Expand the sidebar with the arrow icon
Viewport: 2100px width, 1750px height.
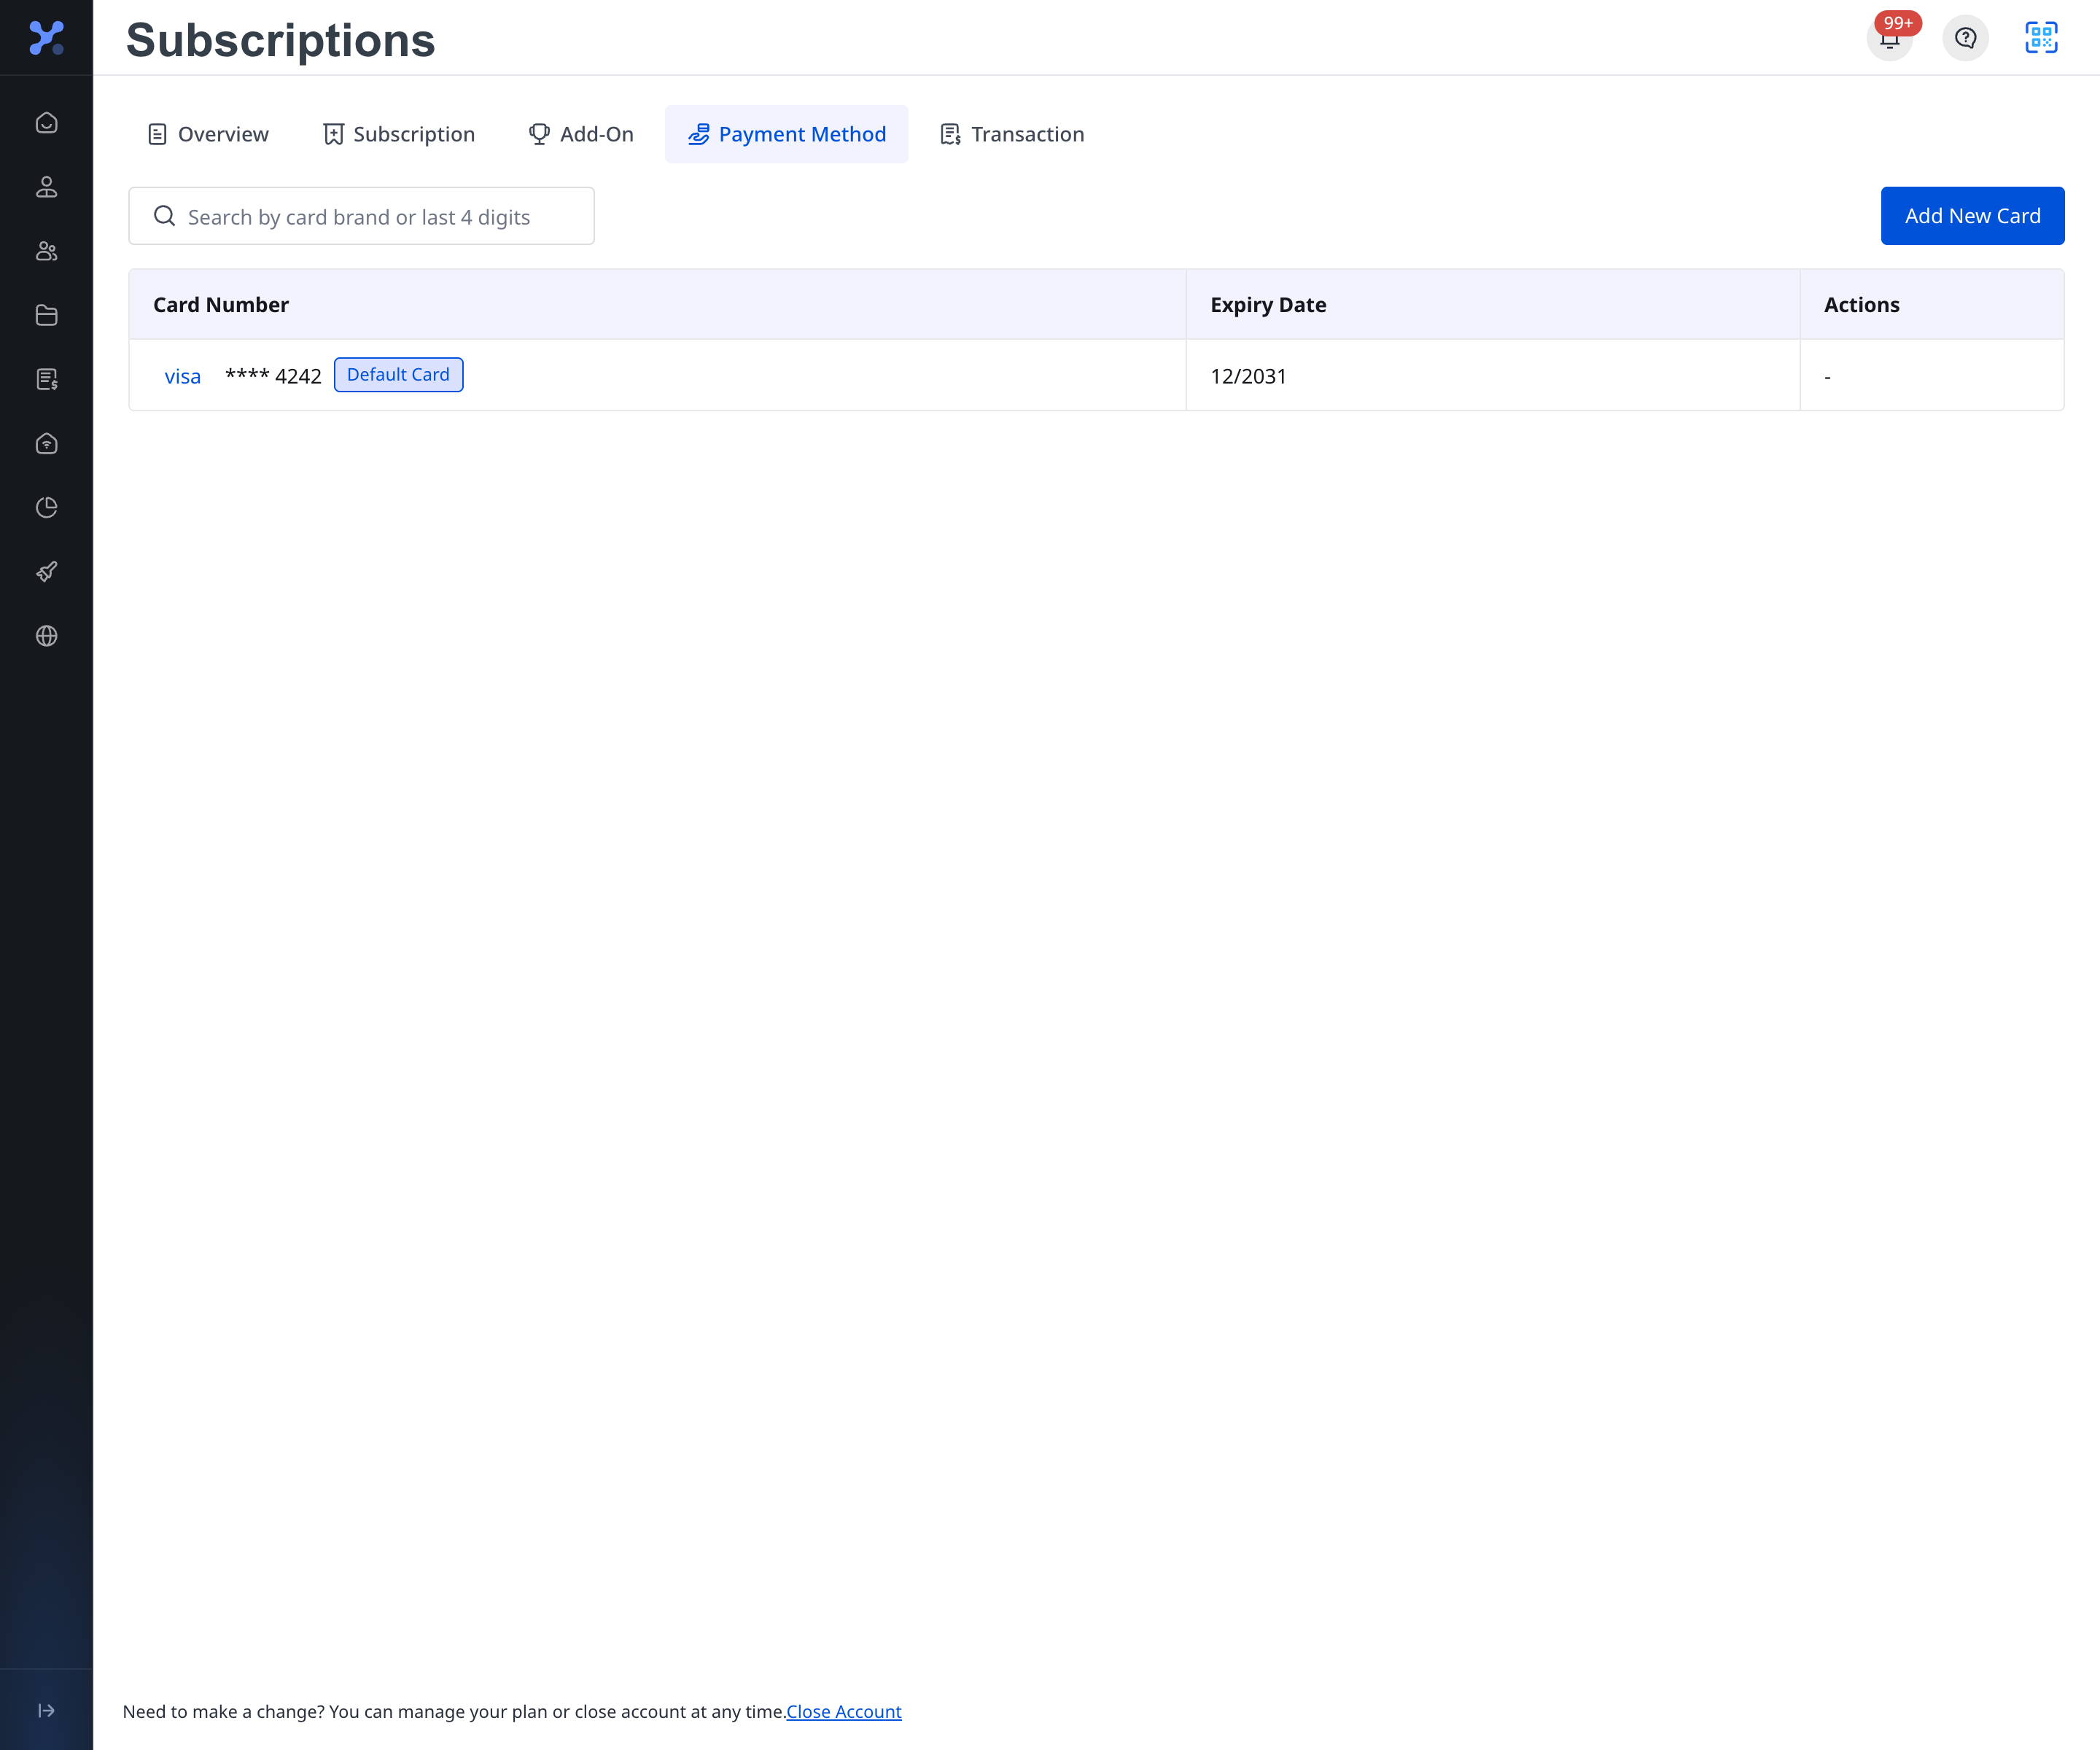[46, 1710]
